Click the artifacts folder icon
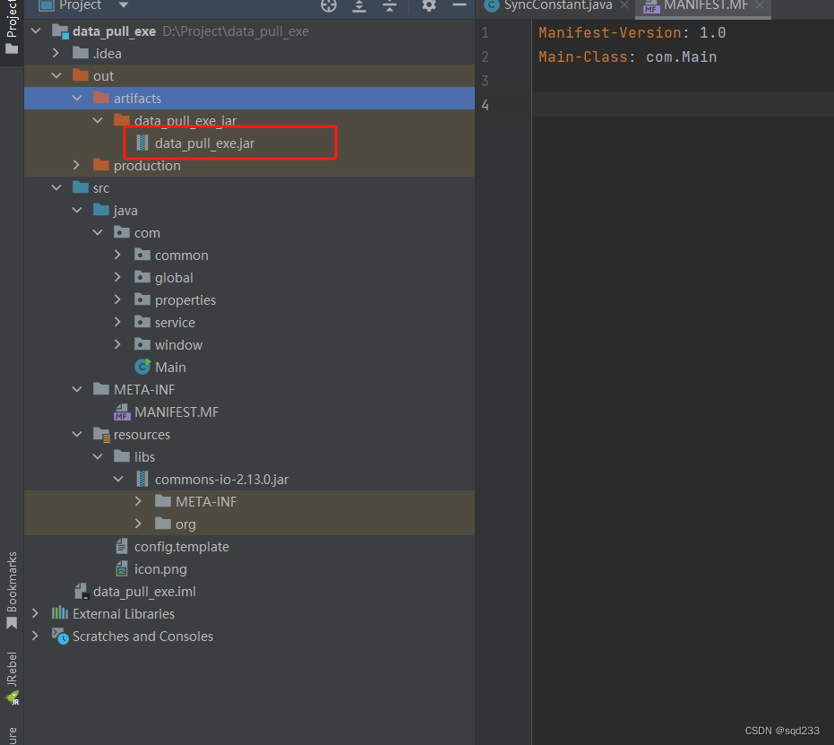The width and height of the screenshot is (834, 745). [101, 98]
